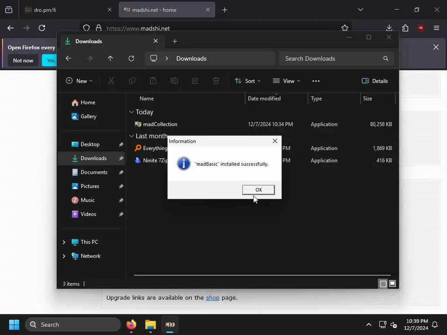Viewport: 447px width, 335px height.
Task: Click the uBlock Origin icon in Firefox
Action: tap(421, 28)
